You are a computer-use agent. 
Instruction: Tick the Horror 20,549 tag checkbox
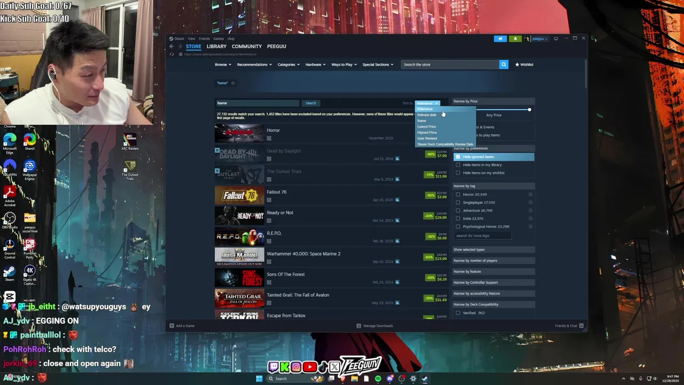pos(458,195)
